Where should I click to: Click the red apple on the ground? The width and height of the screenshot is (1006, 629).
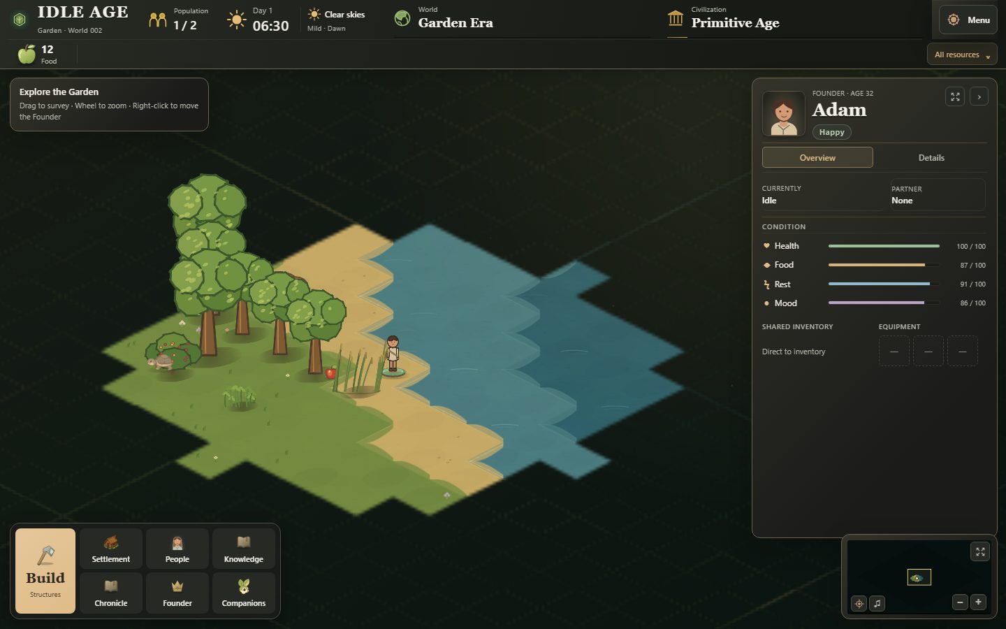330,373
